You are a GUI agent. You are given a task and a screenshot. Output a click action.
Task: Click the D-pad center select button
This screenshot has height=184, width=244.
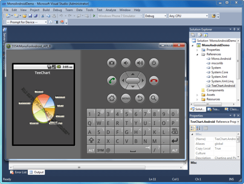[x=133, y=80]
